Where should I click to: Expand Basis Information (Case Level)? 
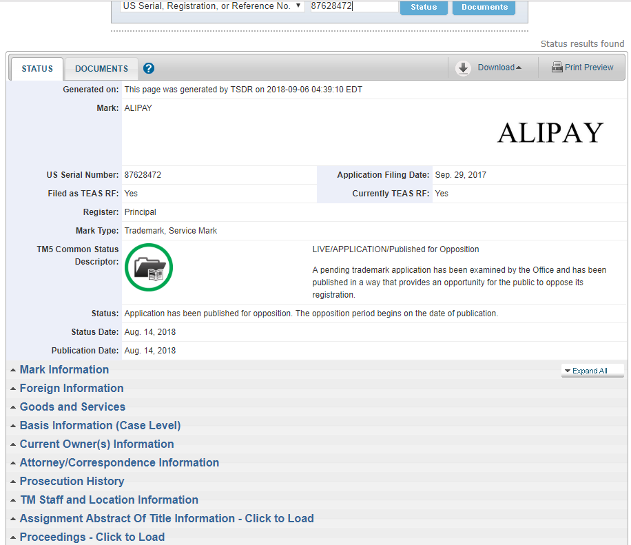(100, 425)
